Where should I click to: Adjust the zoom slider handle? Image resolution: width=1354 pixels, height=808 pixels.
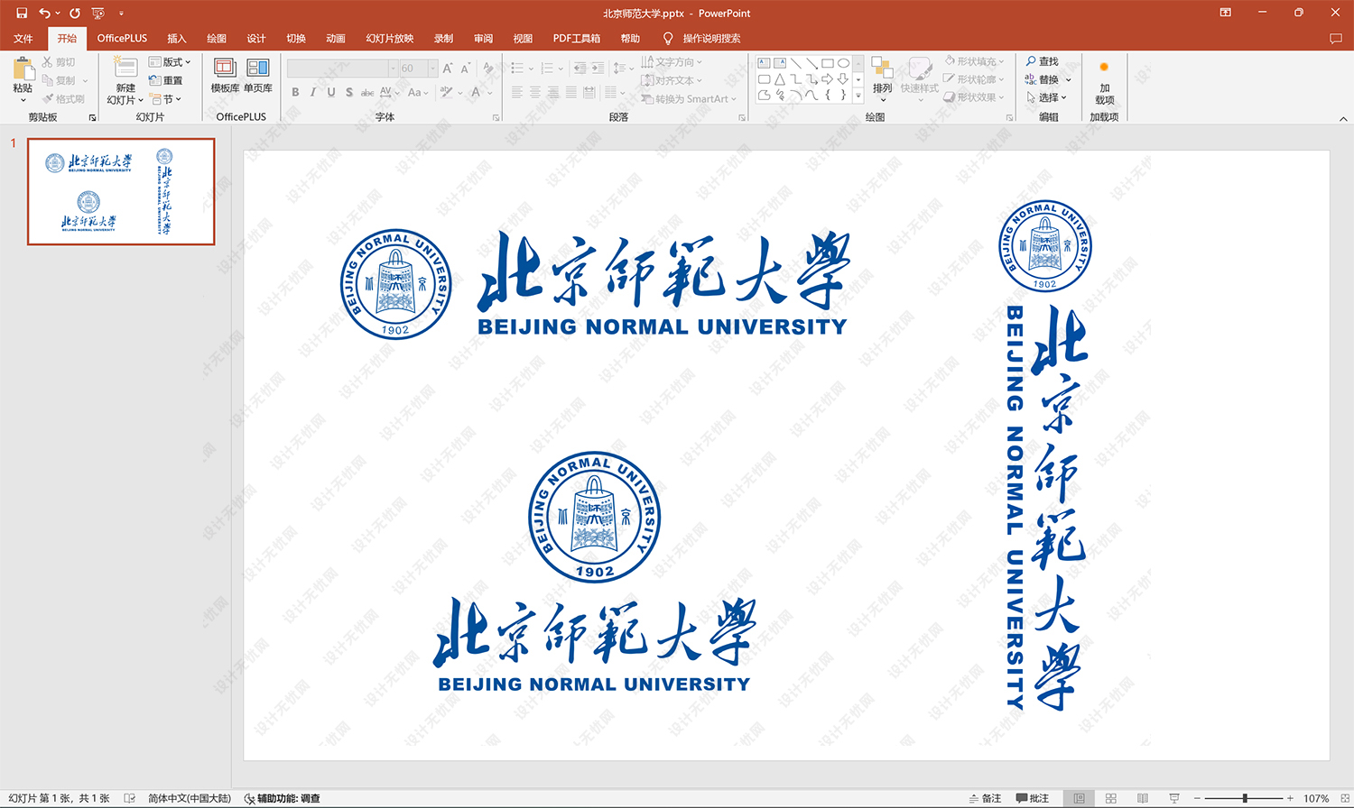[x=1245, y=798]
